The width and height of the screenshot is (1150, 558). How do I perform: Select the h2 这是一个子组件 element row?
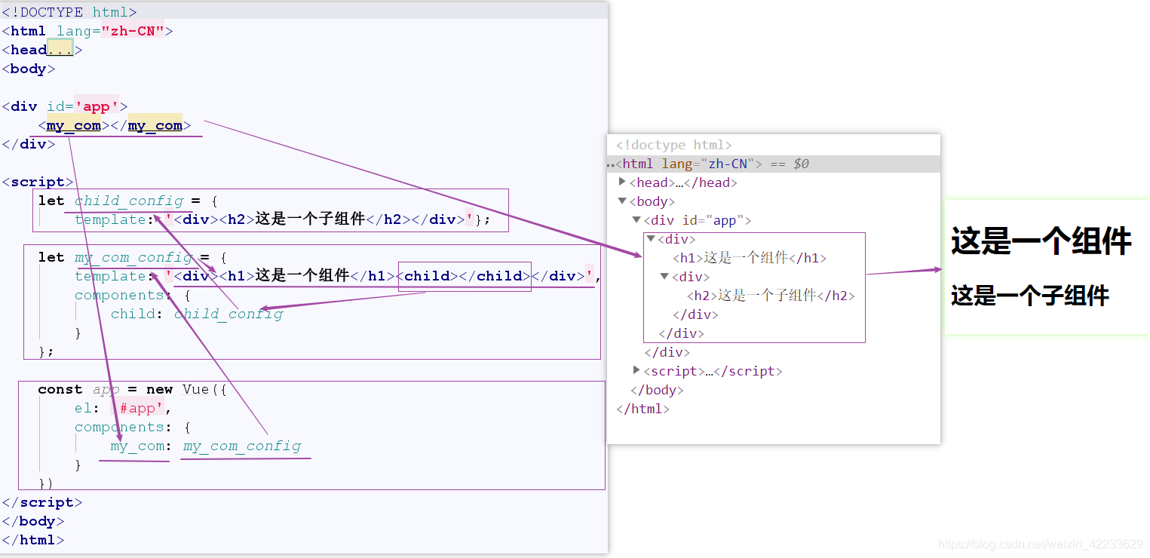(771, 296)
